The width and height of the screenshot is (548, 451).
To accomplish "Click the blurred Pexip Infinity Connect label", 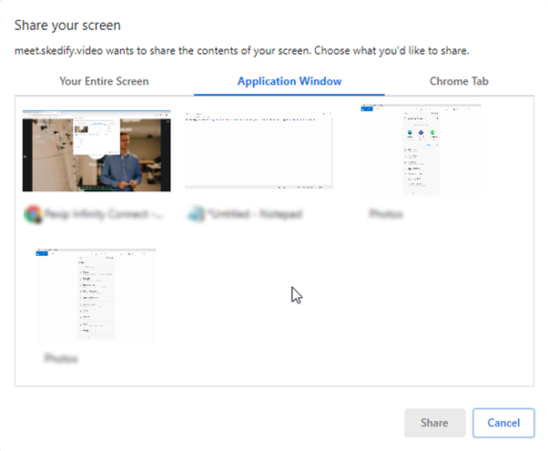I will 104,214.
